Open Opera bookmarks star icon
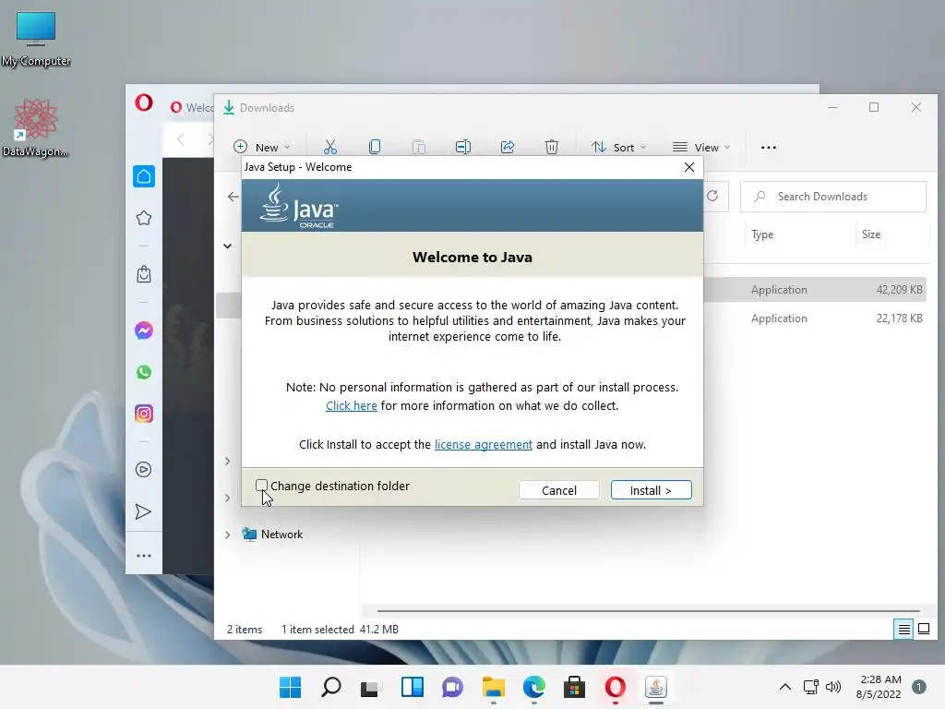The image size is (945, 709). 144,218
